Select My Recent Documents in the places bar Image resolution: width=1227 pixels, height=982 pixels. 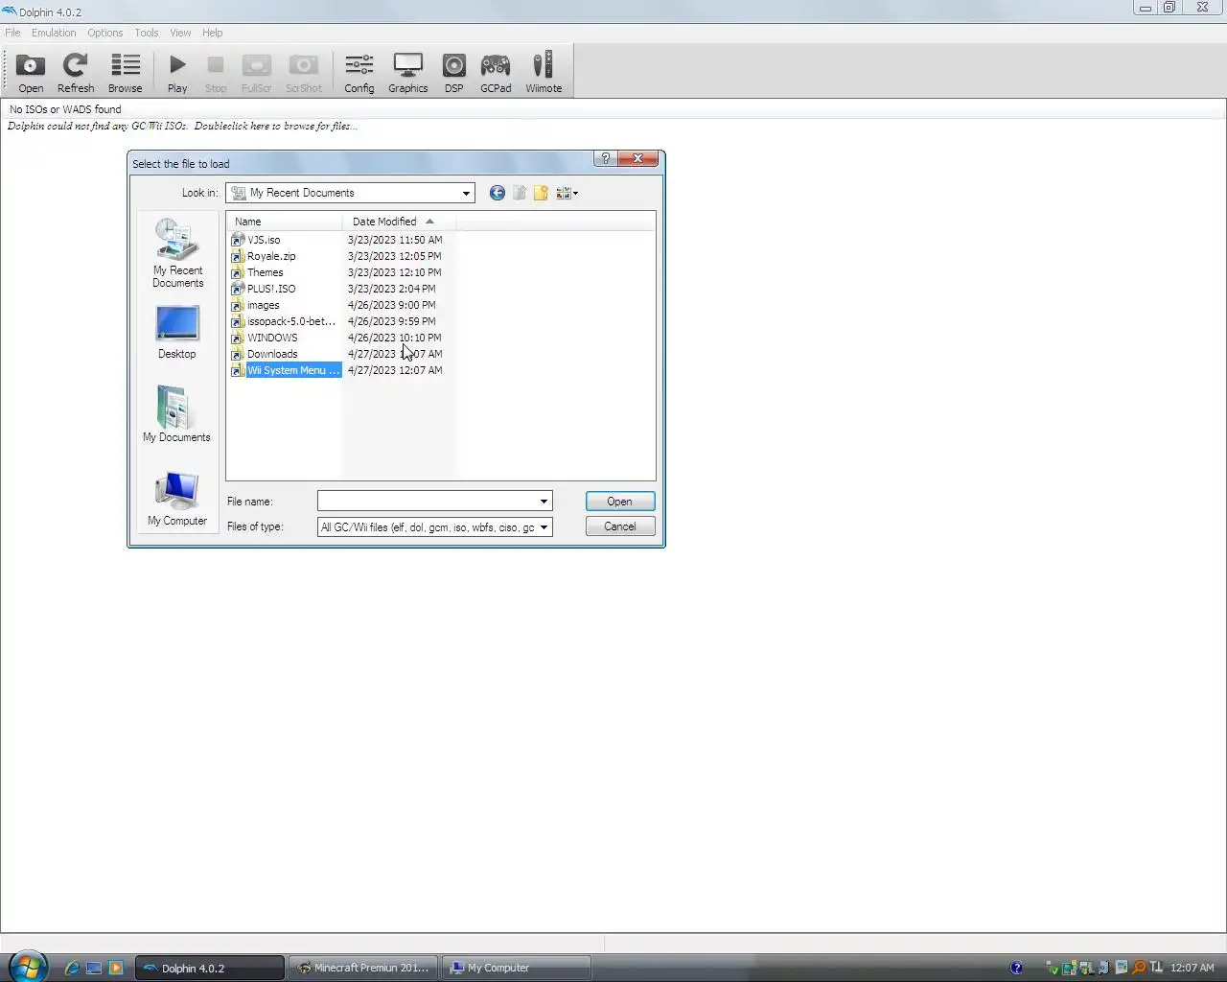click(177, 252)
